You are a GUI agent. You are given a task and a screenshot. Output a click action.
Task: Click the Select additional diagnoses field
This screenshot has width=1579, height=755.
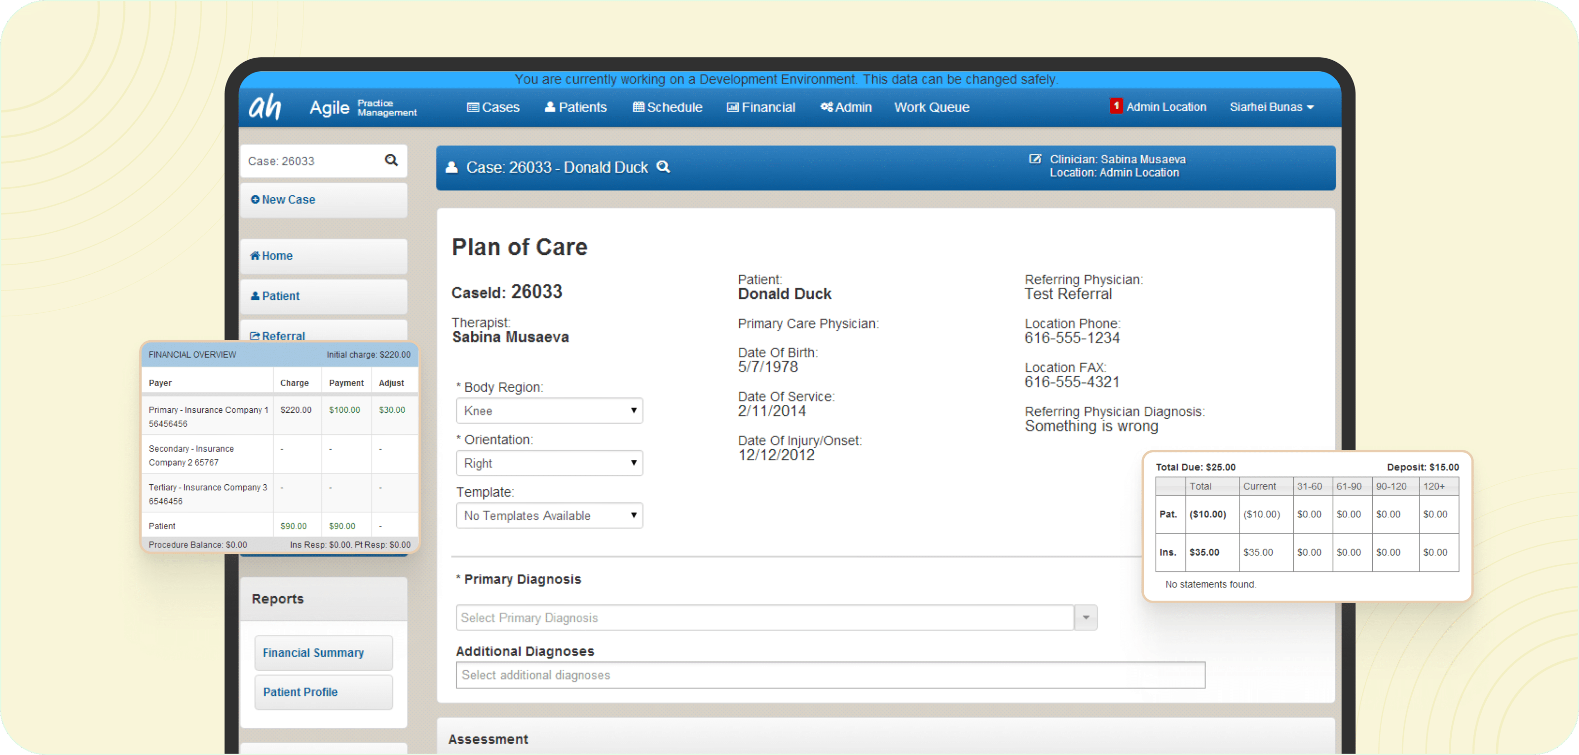(830, 675)
